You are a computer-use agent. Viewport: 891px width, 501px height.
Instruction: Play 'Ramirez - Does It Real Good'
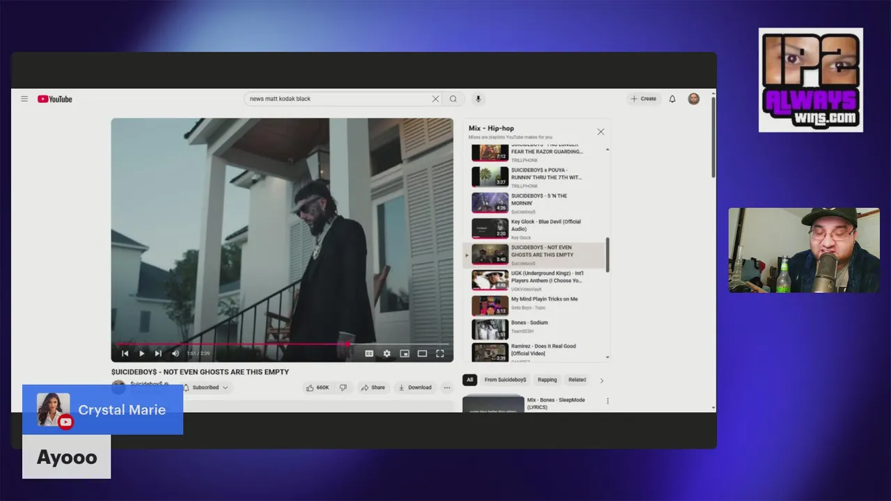(536, 353)
